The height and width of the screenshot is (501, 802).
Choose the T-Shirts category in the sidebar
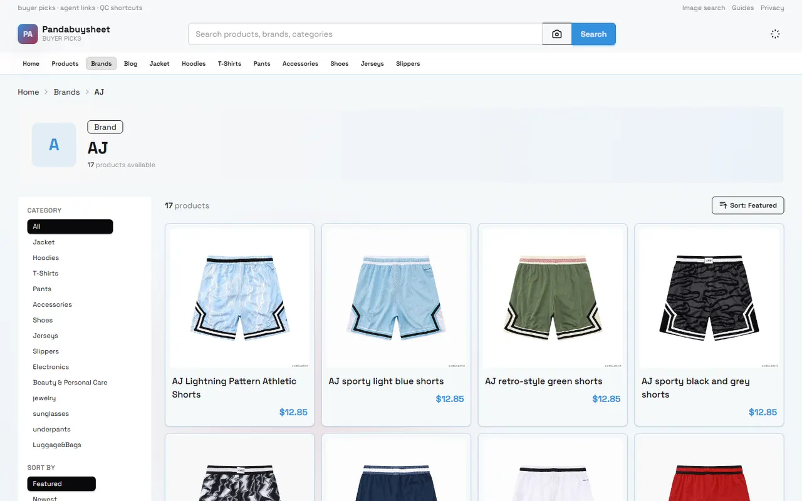pos(46,274)
